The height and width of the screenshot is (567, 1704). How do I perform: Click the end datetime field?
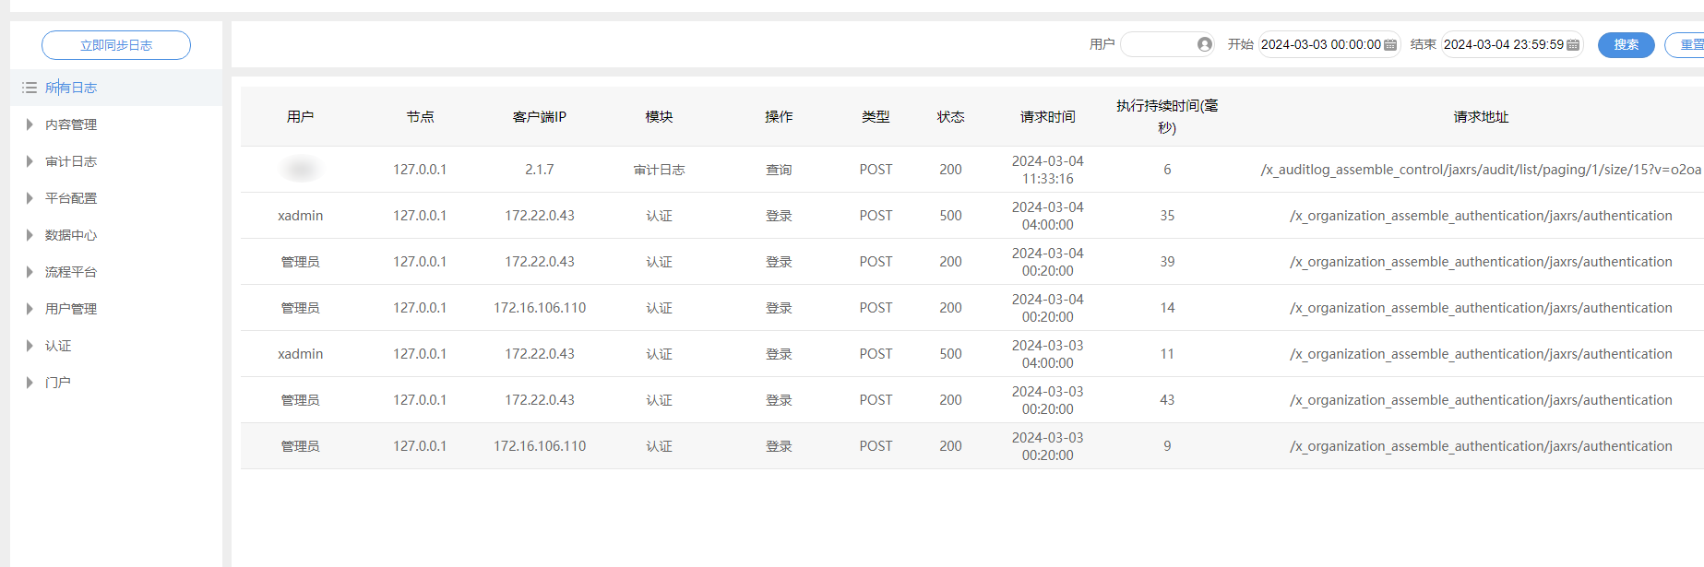point(1503,44)
